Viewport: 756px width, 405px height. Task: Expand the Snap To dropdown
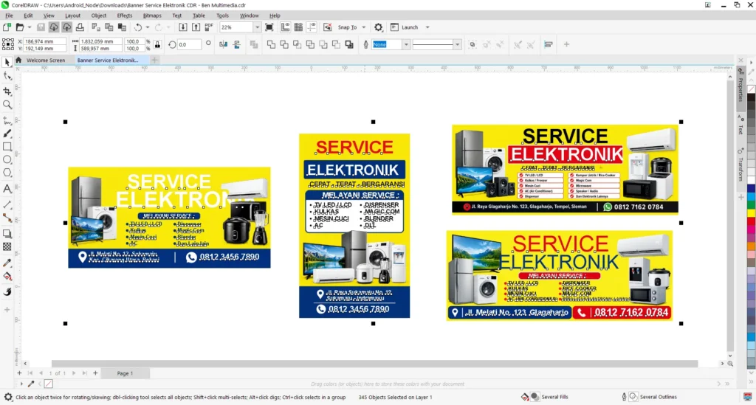pos(364,27)
